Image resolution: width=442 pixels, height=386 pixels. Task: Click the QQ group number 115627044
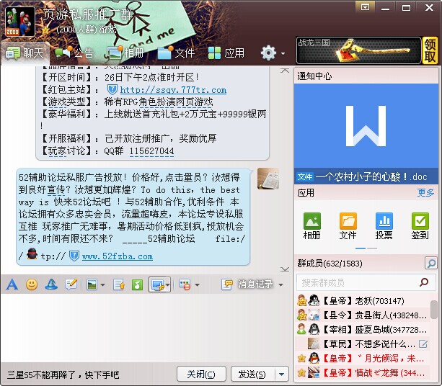pyautogui.click(x=151, y=151)
